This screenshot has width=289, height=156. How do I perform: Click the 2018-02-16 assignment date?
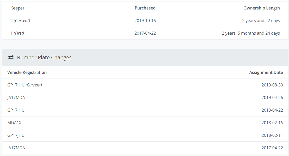[272, 123]
